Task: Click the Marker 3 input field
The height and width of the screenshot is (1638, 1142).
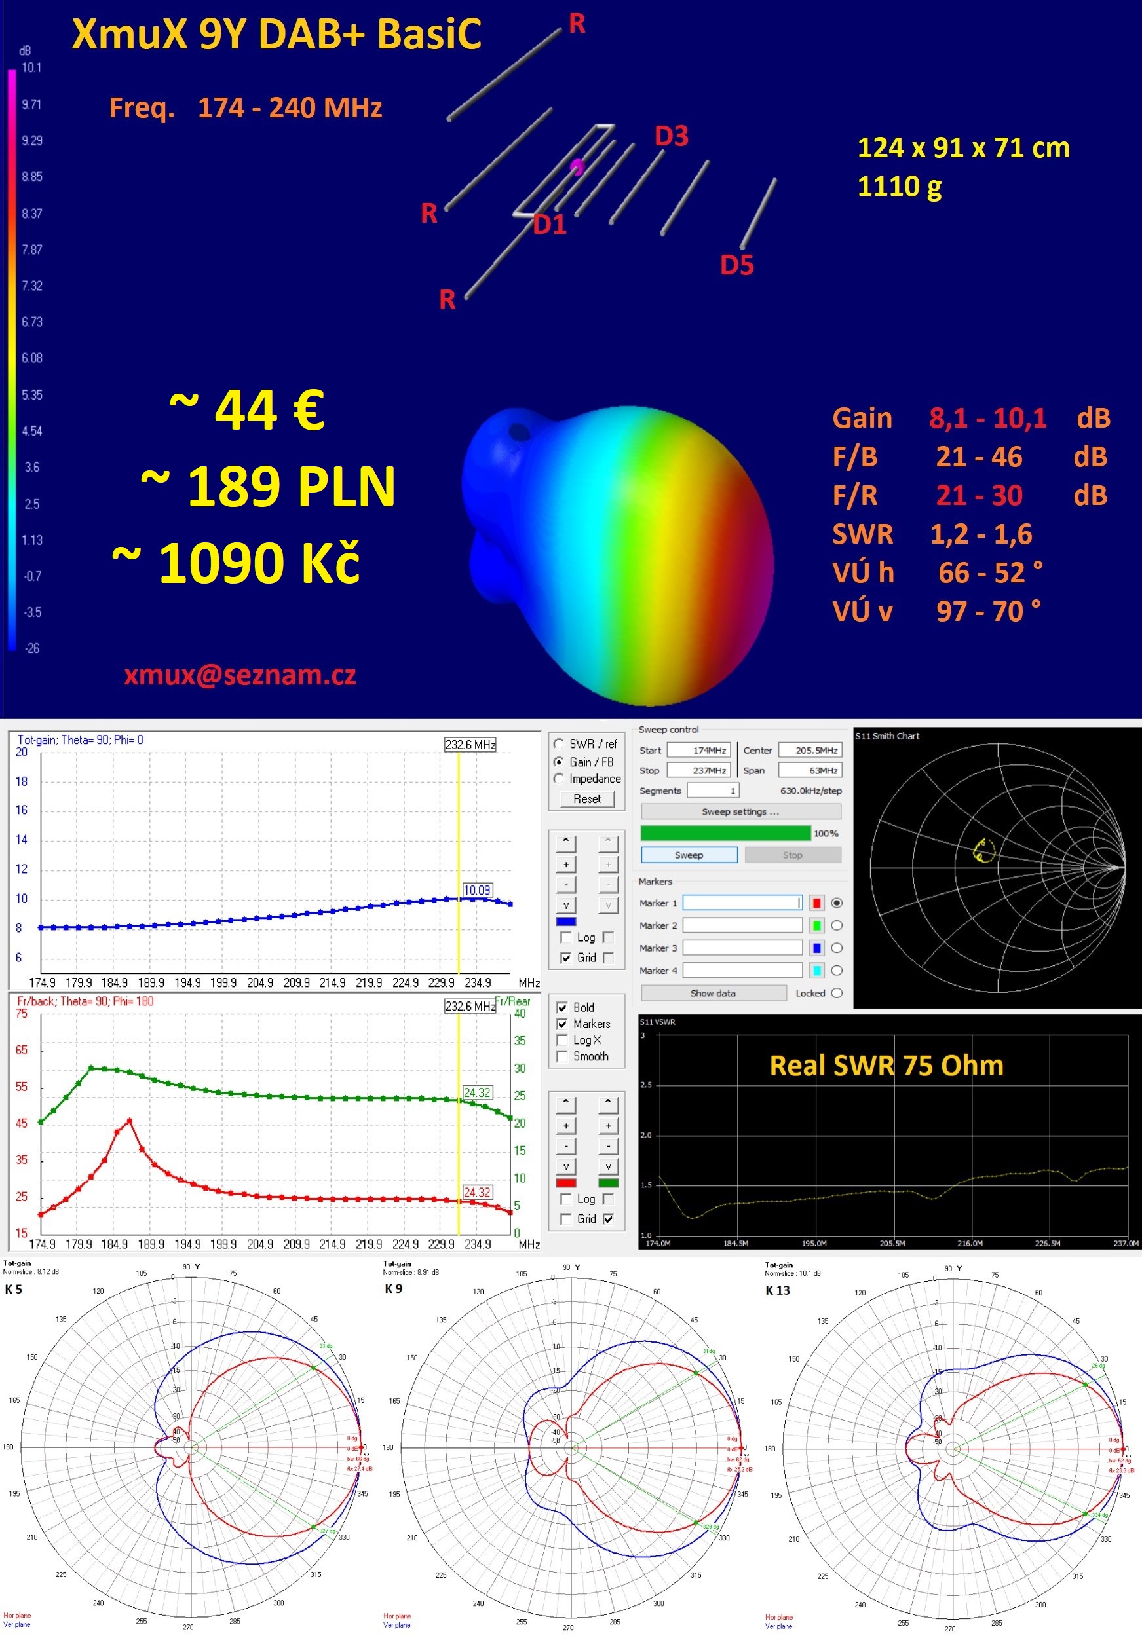Action: click(742, 948)
